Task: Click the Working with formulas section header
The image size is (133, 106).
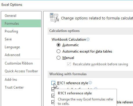Action: click(x=90, y=74)
